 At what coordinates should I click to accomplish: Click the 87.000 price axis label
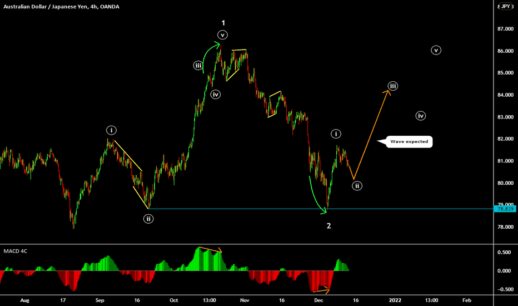point(505,29)
